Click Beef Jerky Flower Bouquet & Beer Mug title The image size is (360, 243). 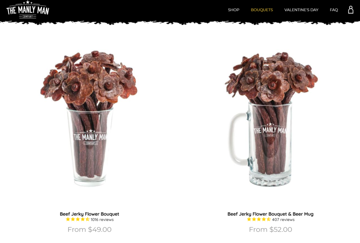[x=270, y=214]
